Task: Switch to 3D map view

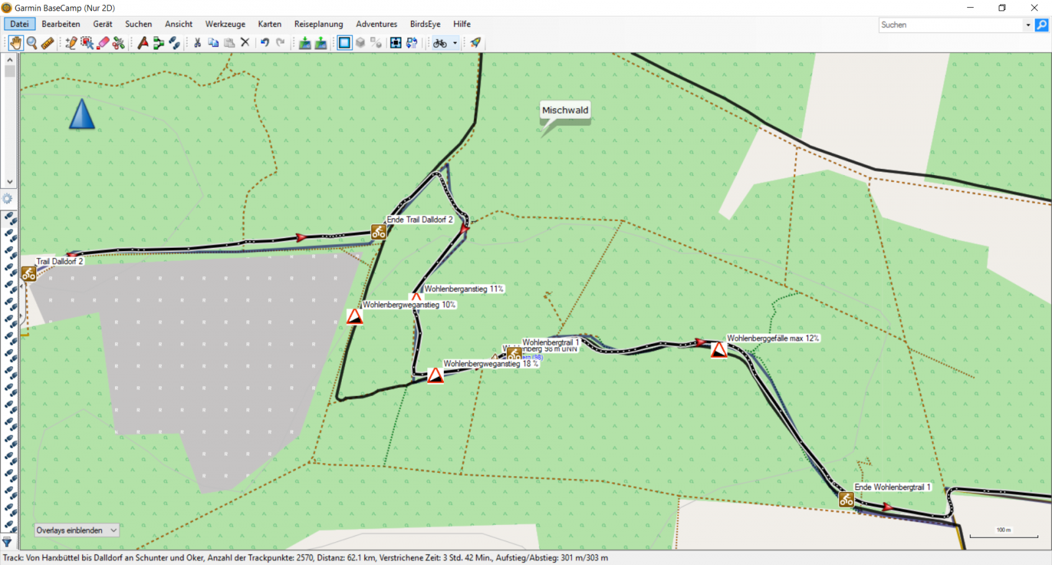Action: click(360, 43)
